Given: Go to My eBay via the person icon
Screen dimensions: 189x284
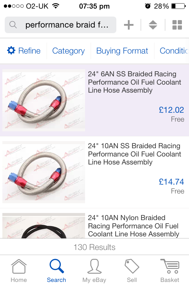Looking at the screenshot, I should [x=94, y=269].
